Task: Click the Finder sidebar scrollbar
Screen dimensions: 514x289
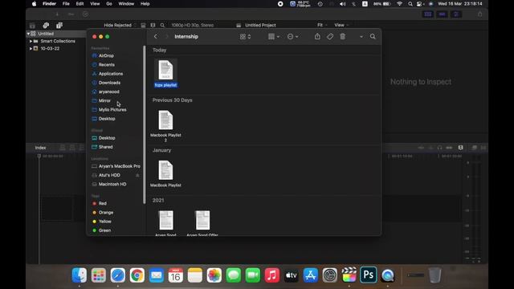Action: (x=145, y=125)
